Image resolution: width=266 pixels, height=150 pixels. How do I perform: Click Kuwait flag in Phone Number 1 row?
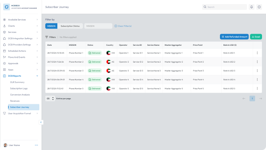click(x=109, y=53)
